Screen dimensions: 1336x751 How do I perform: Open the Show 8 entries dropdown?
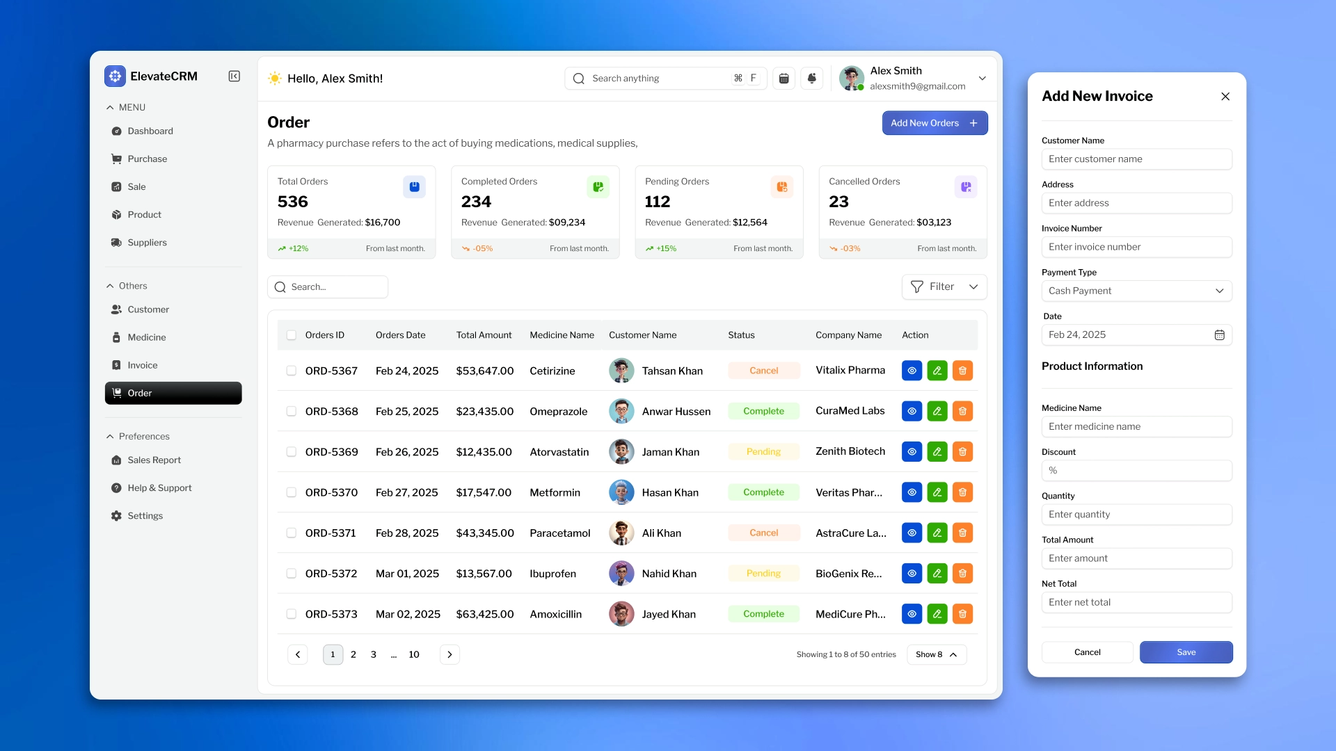935,654
